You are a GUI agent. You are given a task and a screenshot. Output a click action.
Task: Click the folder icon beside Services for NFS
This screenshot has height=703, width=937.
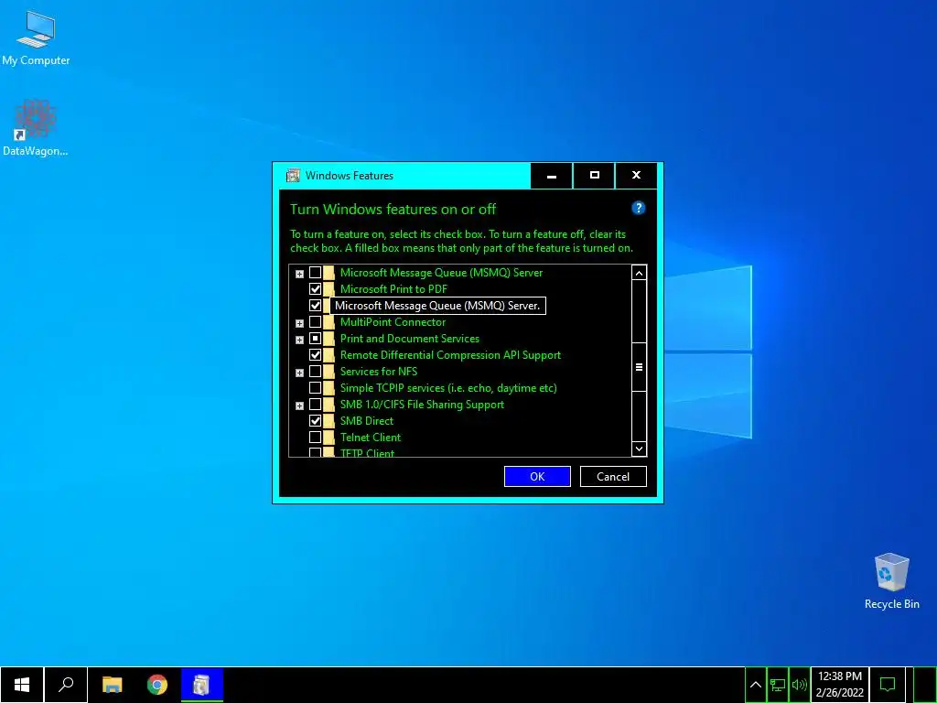[328, 372]
